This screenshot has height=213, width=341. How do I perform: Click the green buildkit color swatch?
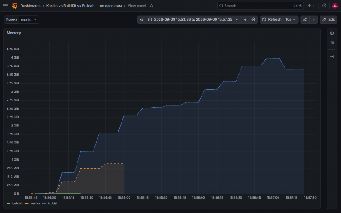(x=9, y=203)
